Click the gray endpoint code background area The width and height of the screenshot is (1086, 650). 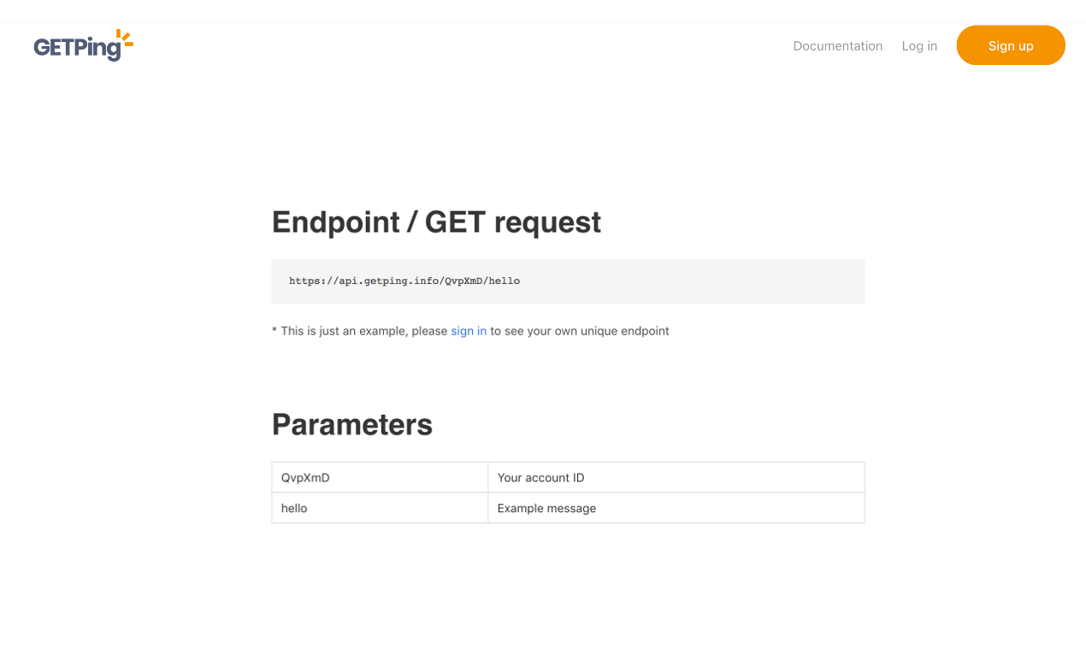coord(727,281)
